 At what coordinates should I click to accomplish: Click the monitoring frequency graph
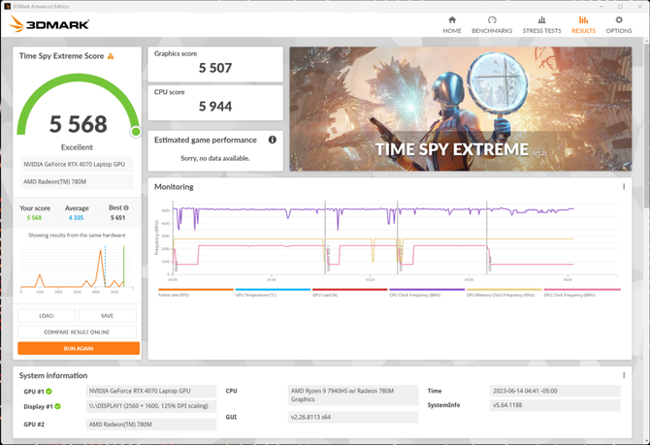[388, 238]
